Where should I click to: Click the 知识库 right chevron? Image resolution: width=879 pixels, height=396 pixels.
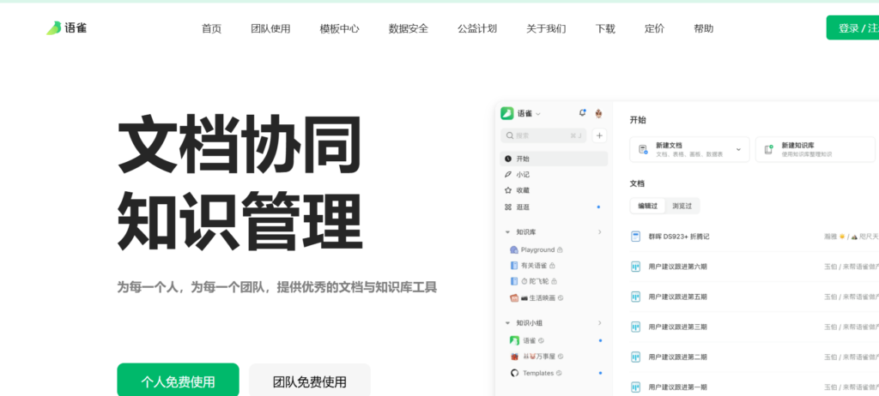click(599, 232)
